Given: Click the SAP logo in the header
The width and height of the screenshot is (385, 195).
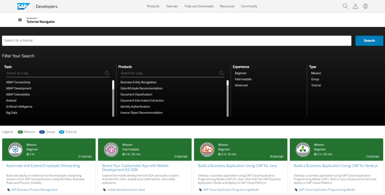Looking at the screenshot, I should (x=23, y=6).
